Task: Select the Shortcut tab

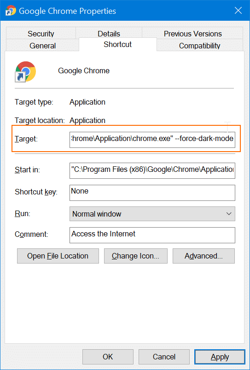Action: (x=118, y=44)
